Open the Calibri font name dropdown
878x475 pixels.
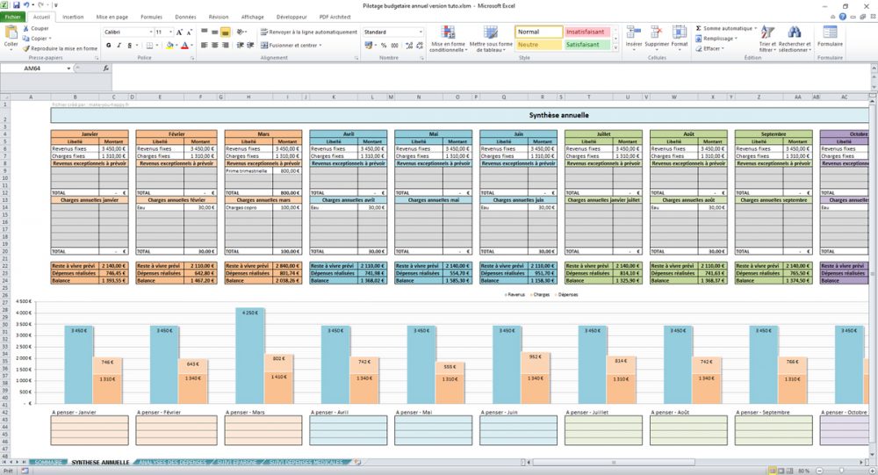click(x=150, y=32)
